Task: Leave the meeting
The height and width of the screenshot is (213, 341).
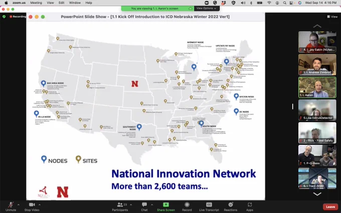Action: click(x=330, y=207)
